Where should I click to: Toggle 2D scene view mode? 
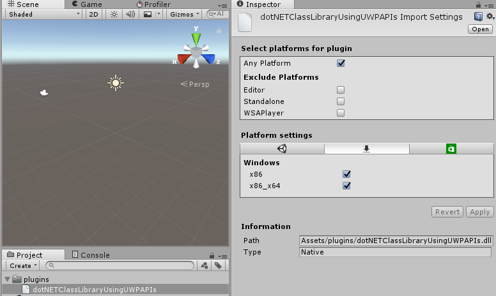pyautogui.click(x=93, y=14)
